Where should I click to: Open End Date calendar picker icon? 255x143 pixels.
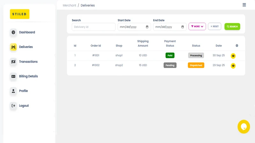coord(182,27)
